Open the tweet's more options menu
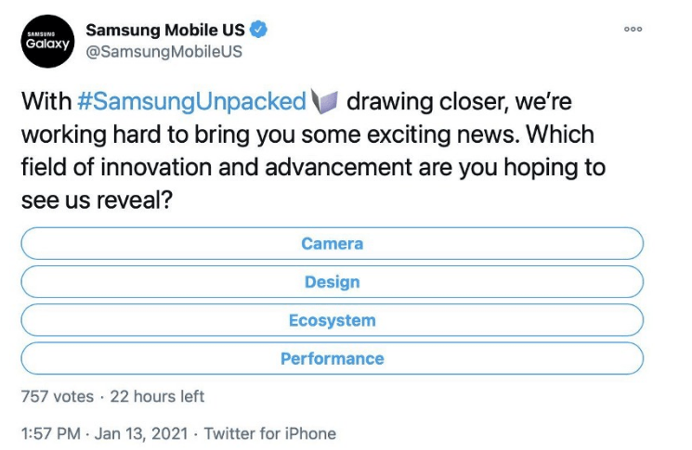The image size is (692, 450). click(x=633, y=29)
